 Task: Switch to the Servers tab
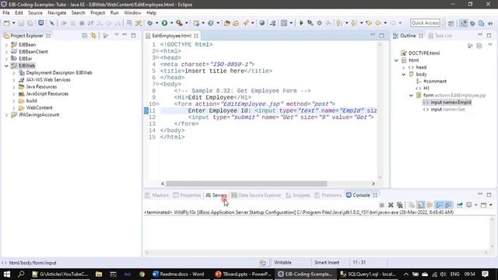tap(216, 195)
